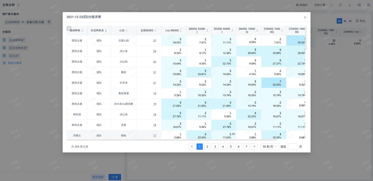Click the 保存报表 button
The image size is (373, 181).
[98, 177]
